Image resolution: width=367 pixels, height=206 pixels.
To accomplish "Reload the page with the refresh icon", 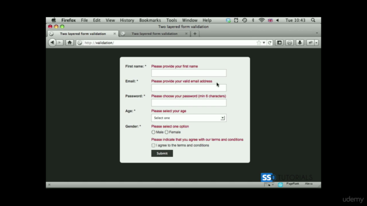I will tap(270, 43).
